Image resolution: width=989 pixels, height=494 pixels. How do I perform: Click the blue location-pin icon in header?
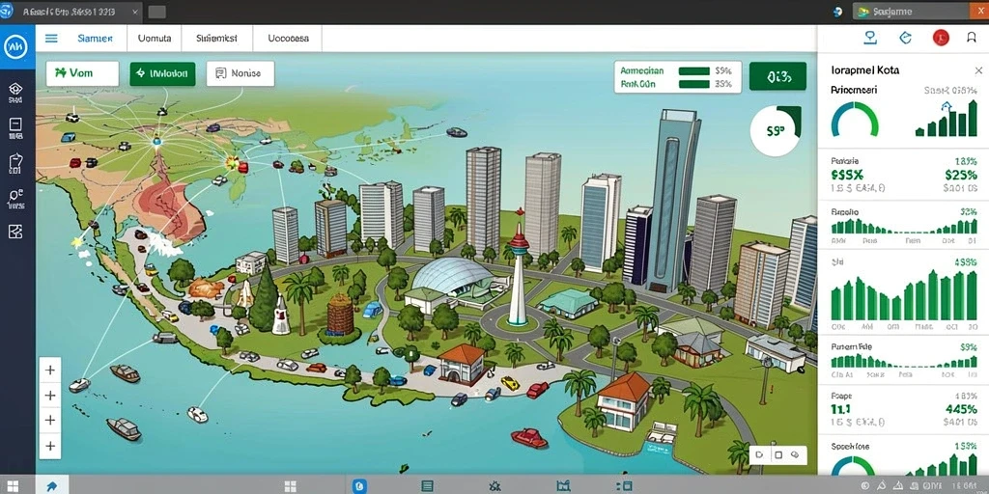pos(870,39)
